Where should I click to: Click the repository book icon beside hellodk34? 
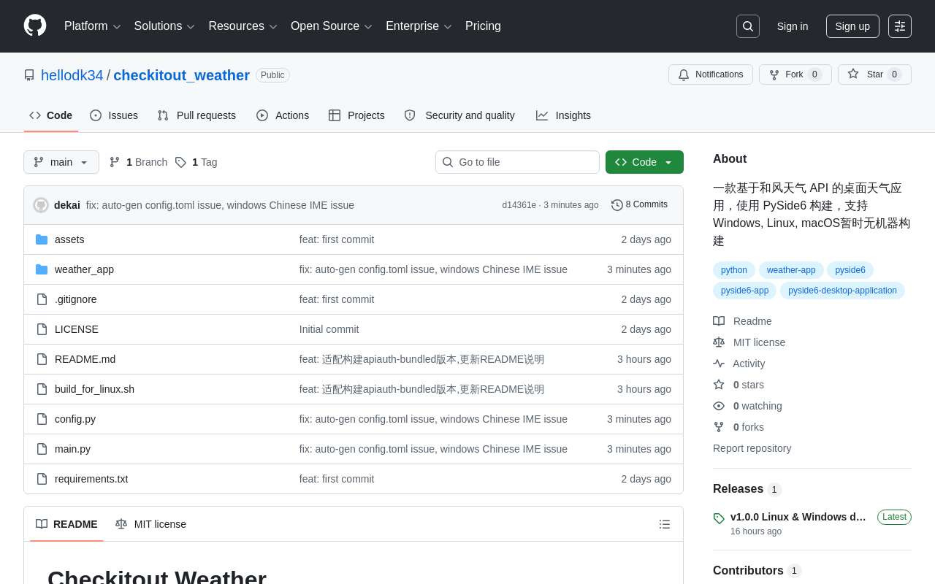point(29,75)
